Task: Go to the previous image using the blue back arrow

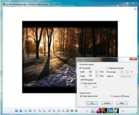Action: [16, 111]
